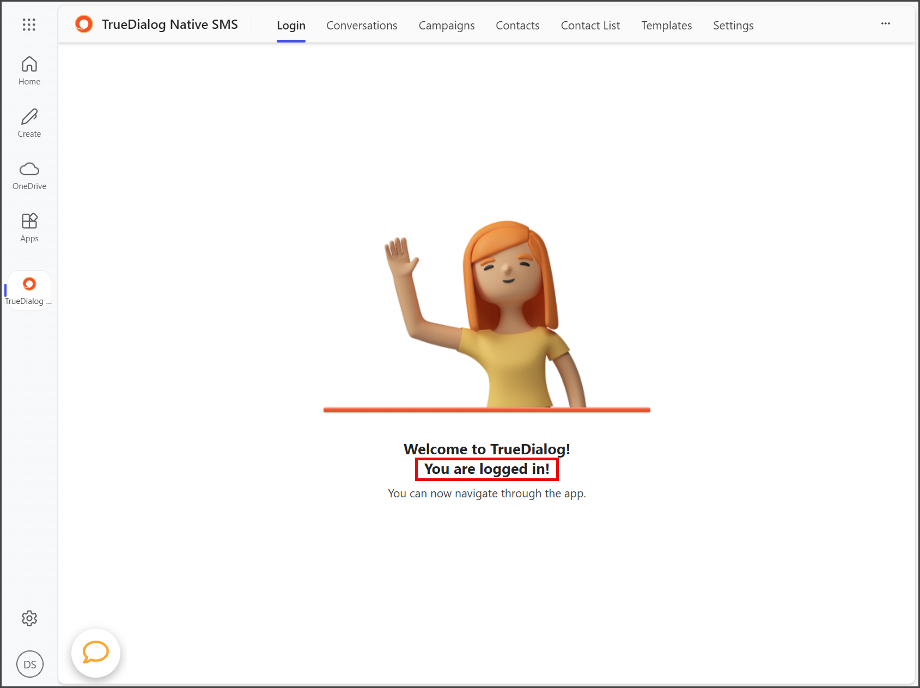Open the Settings tab

point(733,26)
